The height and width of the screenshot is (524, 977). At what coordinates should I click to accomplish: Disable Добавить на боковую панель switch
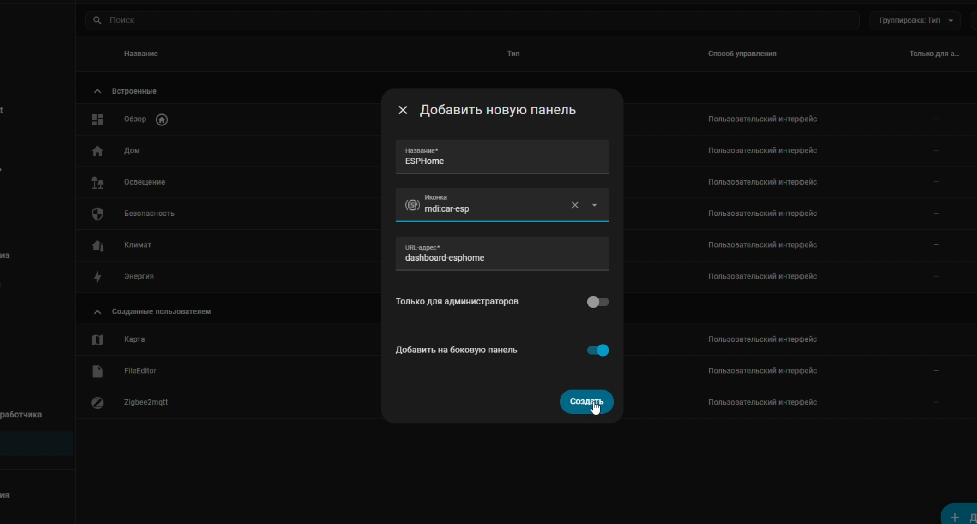(597, 350)
